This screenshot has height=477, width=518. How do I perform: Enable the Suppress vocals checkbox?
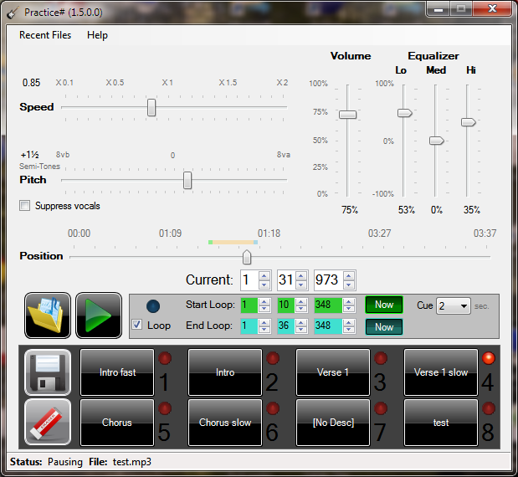[x=25, y=206]
